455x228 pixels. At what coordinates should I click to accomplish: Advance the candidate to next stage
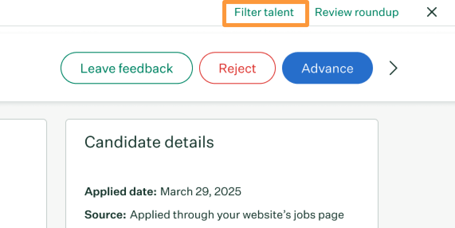(328, 68)
